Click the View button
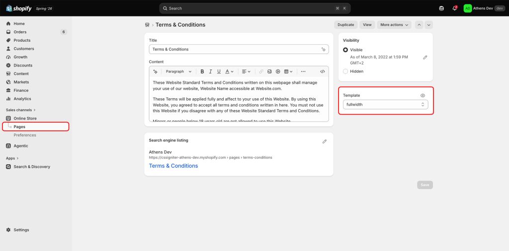This screenshot has height=251, width=509. [x=367, y=25]
